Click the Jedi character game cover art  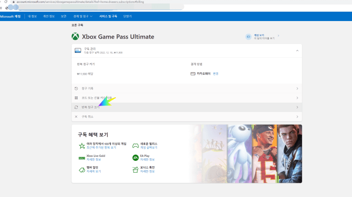coord(289,153)
